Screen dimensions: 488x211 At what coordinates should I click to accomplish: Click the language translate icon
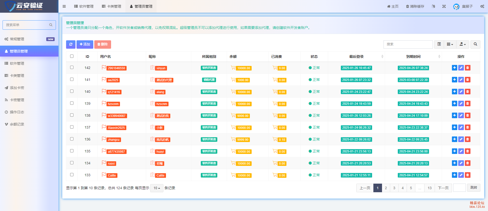[433, 6]
